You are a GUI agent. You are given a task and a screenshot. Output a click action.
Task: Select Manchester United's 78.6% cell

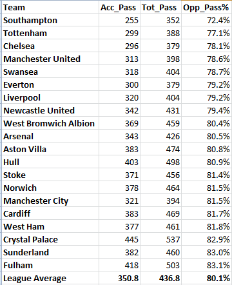(x=206, y=59)
